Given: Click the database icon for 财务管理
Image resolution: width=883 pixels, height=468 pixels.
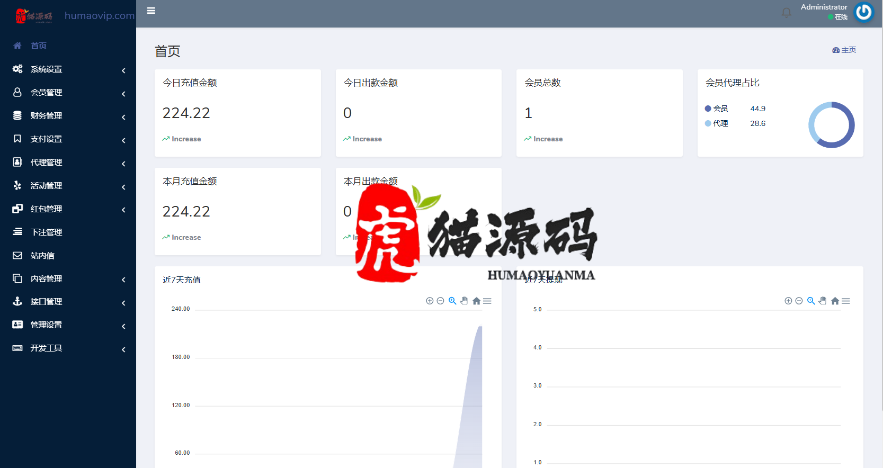Looking at the screenshot, I should [x=17, y=115].
